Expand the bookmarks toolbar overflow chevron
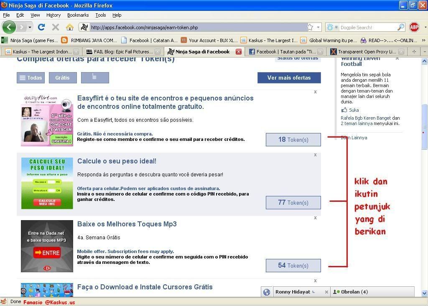The image size is (428, 306). tap(423, 40)
